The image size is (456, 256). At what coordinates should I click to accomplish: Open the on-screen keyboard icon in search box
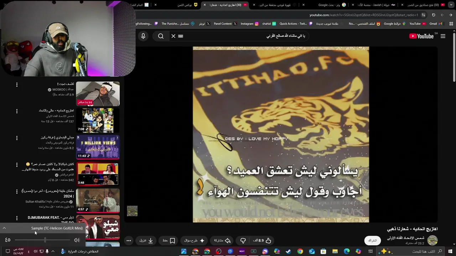coord(181,36)
